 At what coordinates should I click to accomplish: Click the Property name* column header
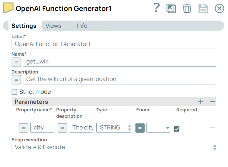pos(34,110)
